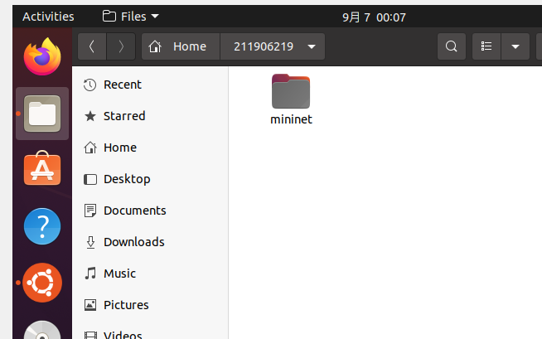Screen dimensions: 542x339
Task: Click the clock in the top bar
Action: click(373, 16)
